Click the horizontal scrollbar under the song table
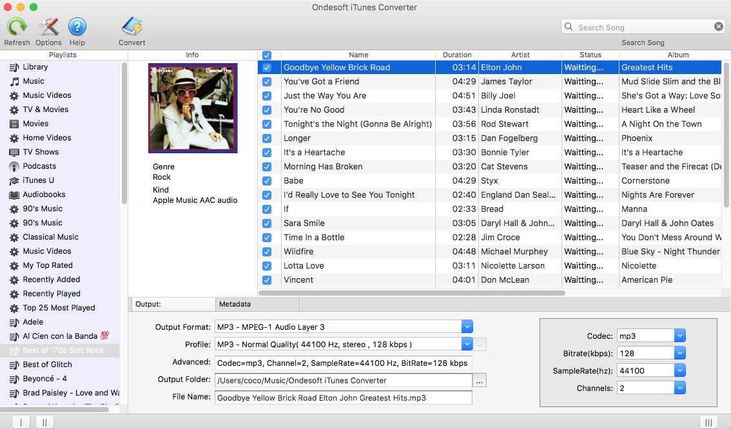Viewport: 731px width, 429px height. tap(412, 294)
